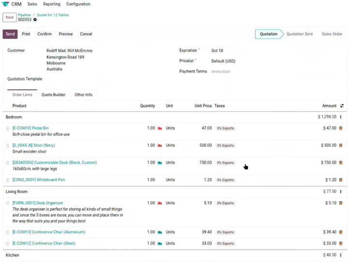Delete the Conference Chair (Aluminium) line
This screenshot has height=262, width=348.
(x=341, y=232)
